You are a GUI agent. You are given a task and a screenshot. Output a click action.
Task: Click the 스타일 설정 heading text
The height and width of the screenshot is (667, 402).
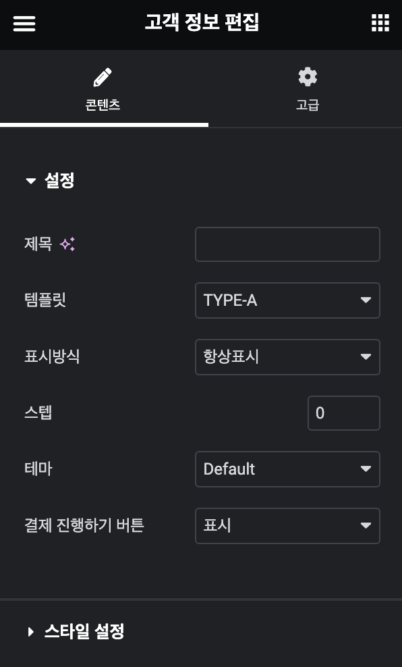coord(84,631)
